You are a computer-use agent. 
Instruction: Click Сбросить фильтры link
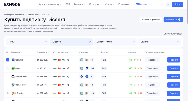[x=172, y=34]
